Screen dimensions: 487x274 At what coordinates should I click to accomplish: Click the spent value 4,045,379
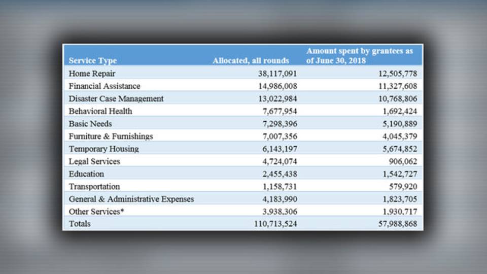pyautogui.click(x=400, y=136)
